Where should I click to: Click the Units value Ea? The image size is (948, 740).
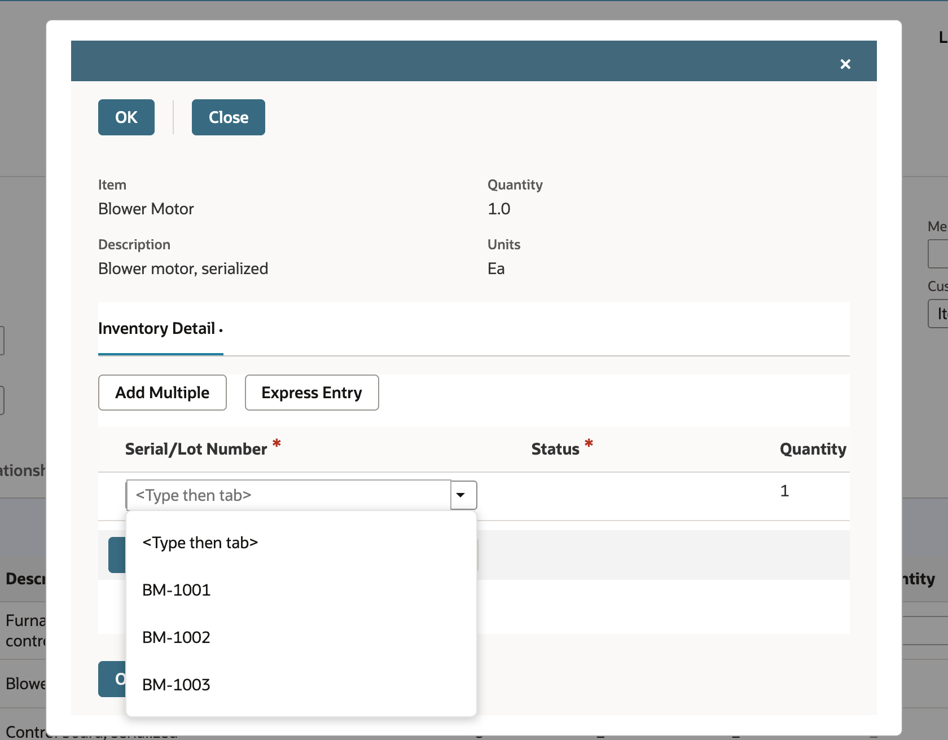pyautogui.click(x=496, y=268)
